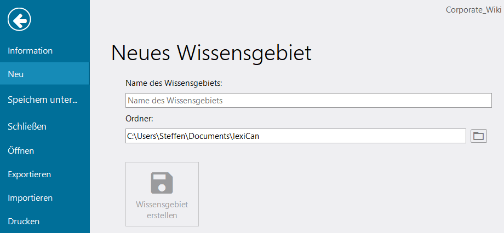Screen dimensions: 504x233
Task: Click the word 'lexiCan' in folder path
Action: point(245,136)
